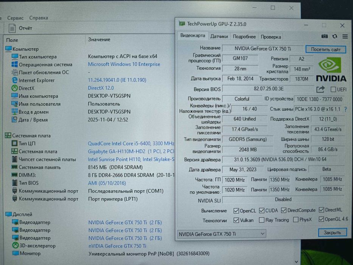This screenshot has height=265, width=353.
Task: Toggle the OpenGL 4.6 checkbox
Action: (x=321, y=219)
